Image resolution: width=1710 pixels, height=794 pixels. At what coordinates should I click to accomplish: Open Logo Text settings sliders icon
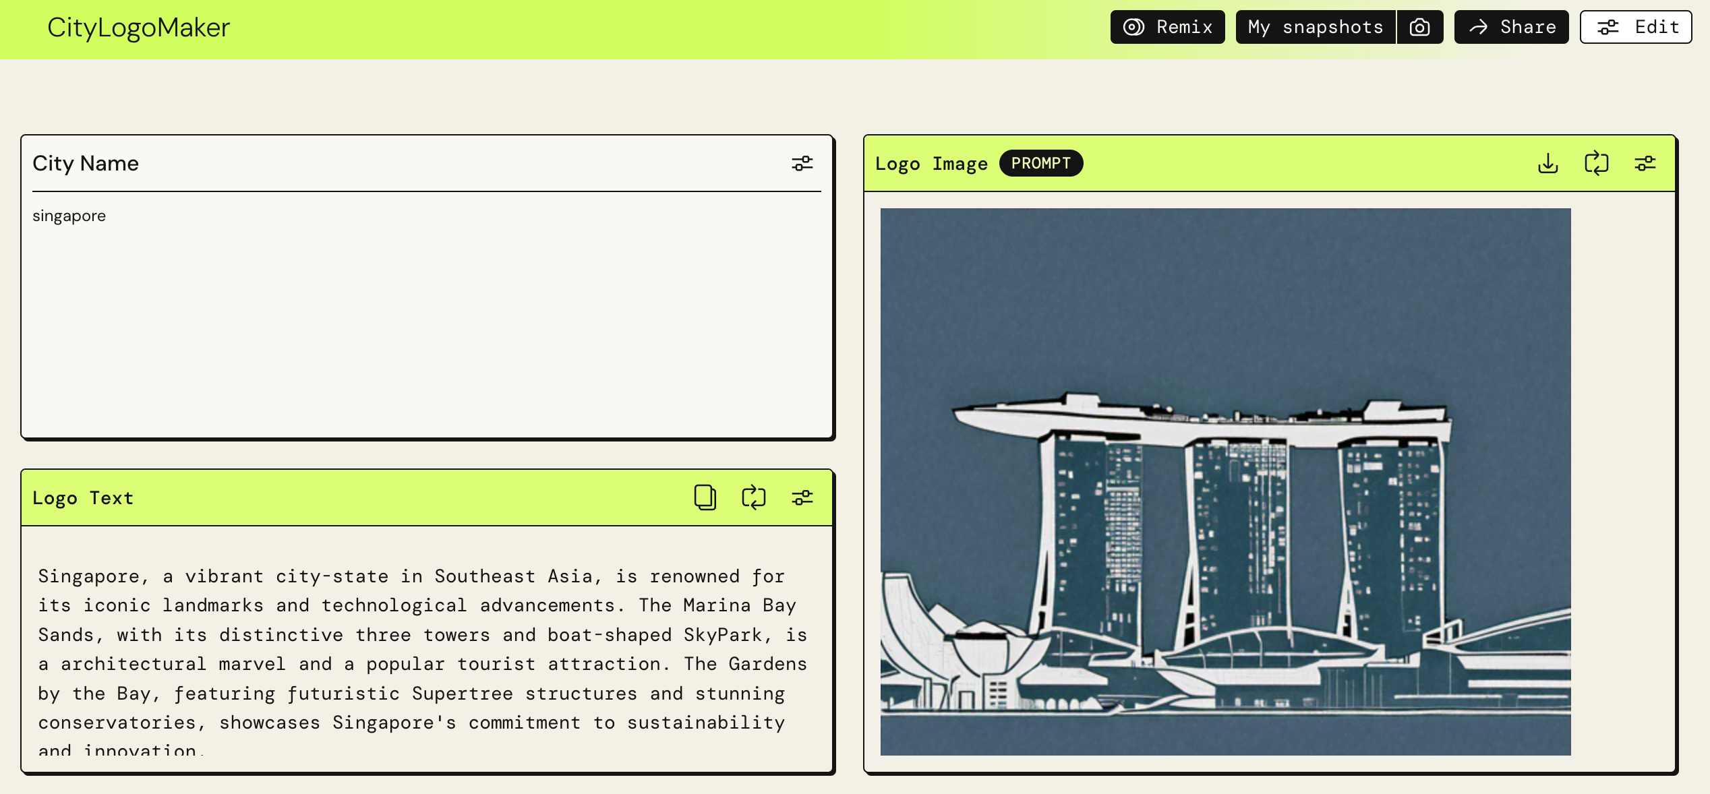[802, 497]
